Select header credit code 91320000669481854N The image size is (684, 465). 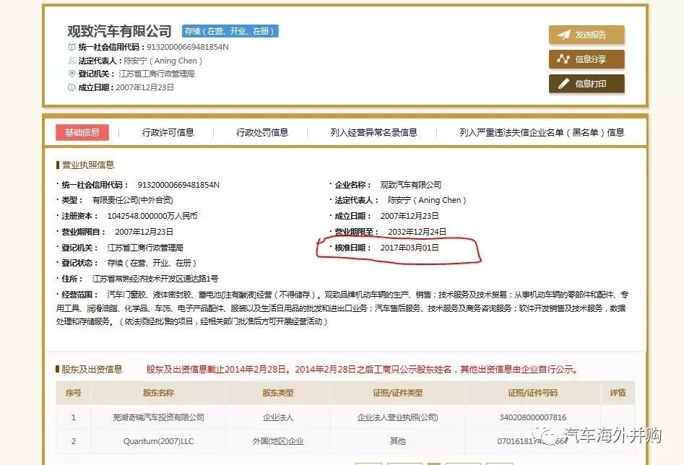tap(188, 47)
